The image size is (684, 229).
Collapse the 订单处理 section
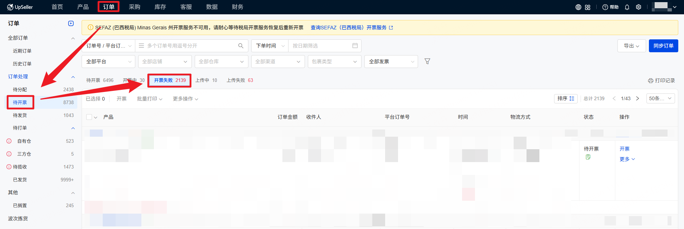(73, 77)
